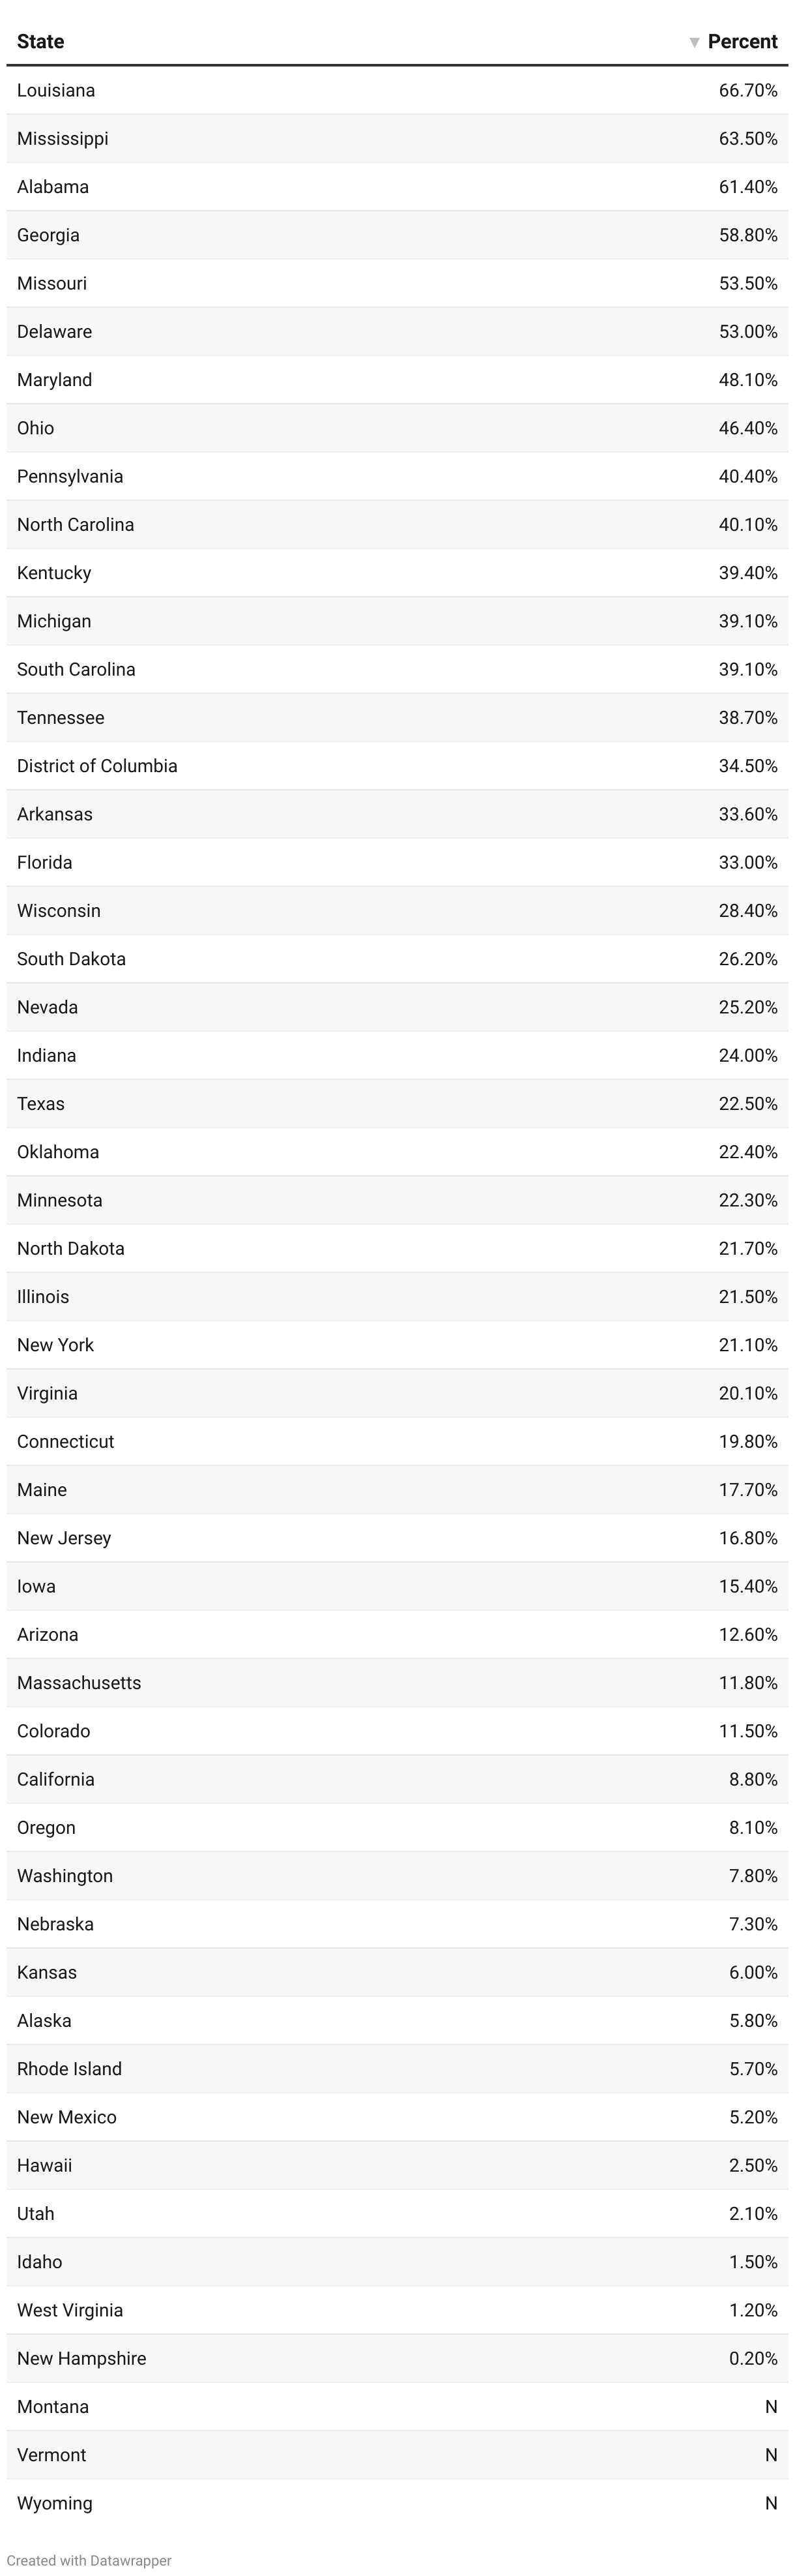The height and width of the screenshot is (2576, 795).
Task: Select Georgia's 58.80% value
Action: (x=748, y=235)
